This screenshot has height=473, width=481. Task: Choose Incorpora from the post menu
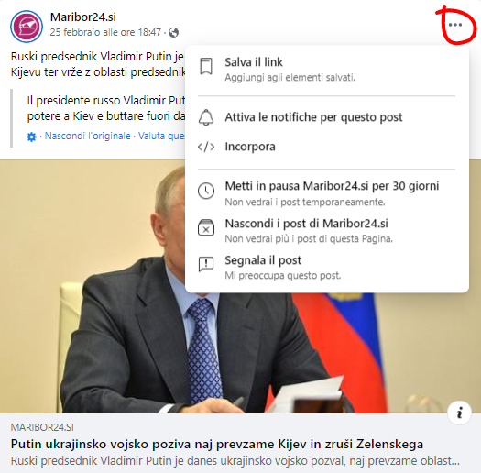pyautogui.click(x=327, y=147)
